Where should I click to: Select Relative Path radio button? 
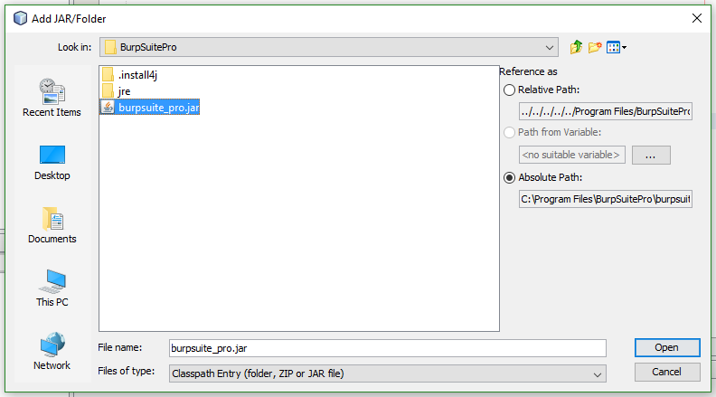point(509,90)
